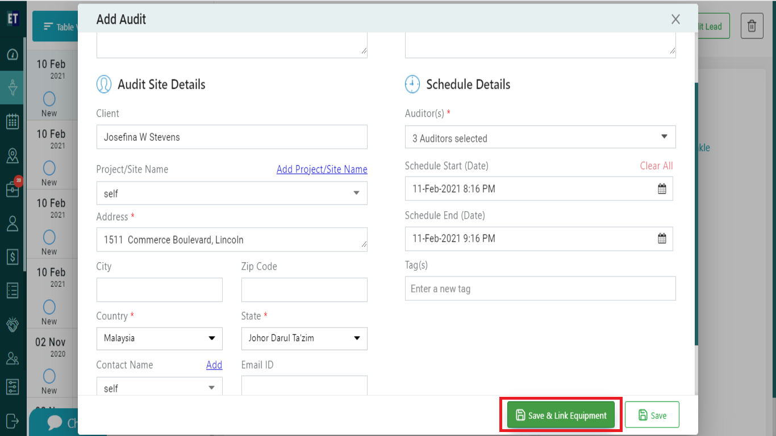The image size is (776, 436).
Task: Open the single person icon in sidebar
Action: point(12,223)
